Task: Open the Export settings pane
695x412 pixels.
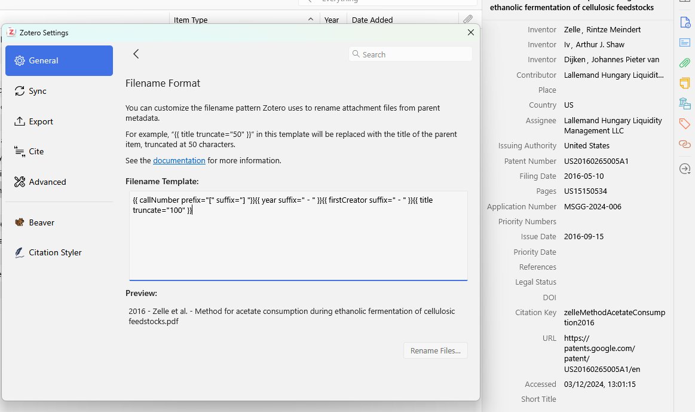Action: 59,121
